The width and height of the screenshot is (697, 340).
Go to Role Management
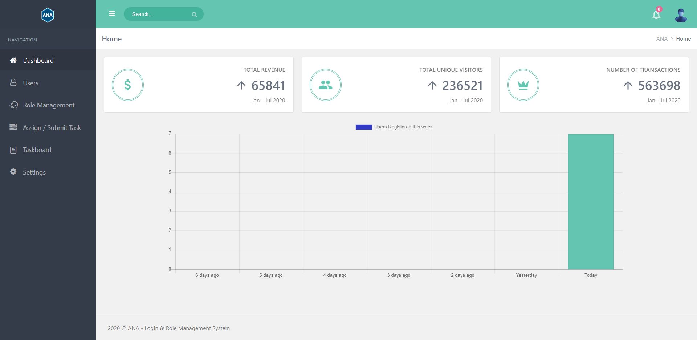49,105
